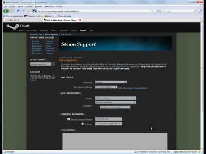Choose Français support language

click(x=36, y=44)
